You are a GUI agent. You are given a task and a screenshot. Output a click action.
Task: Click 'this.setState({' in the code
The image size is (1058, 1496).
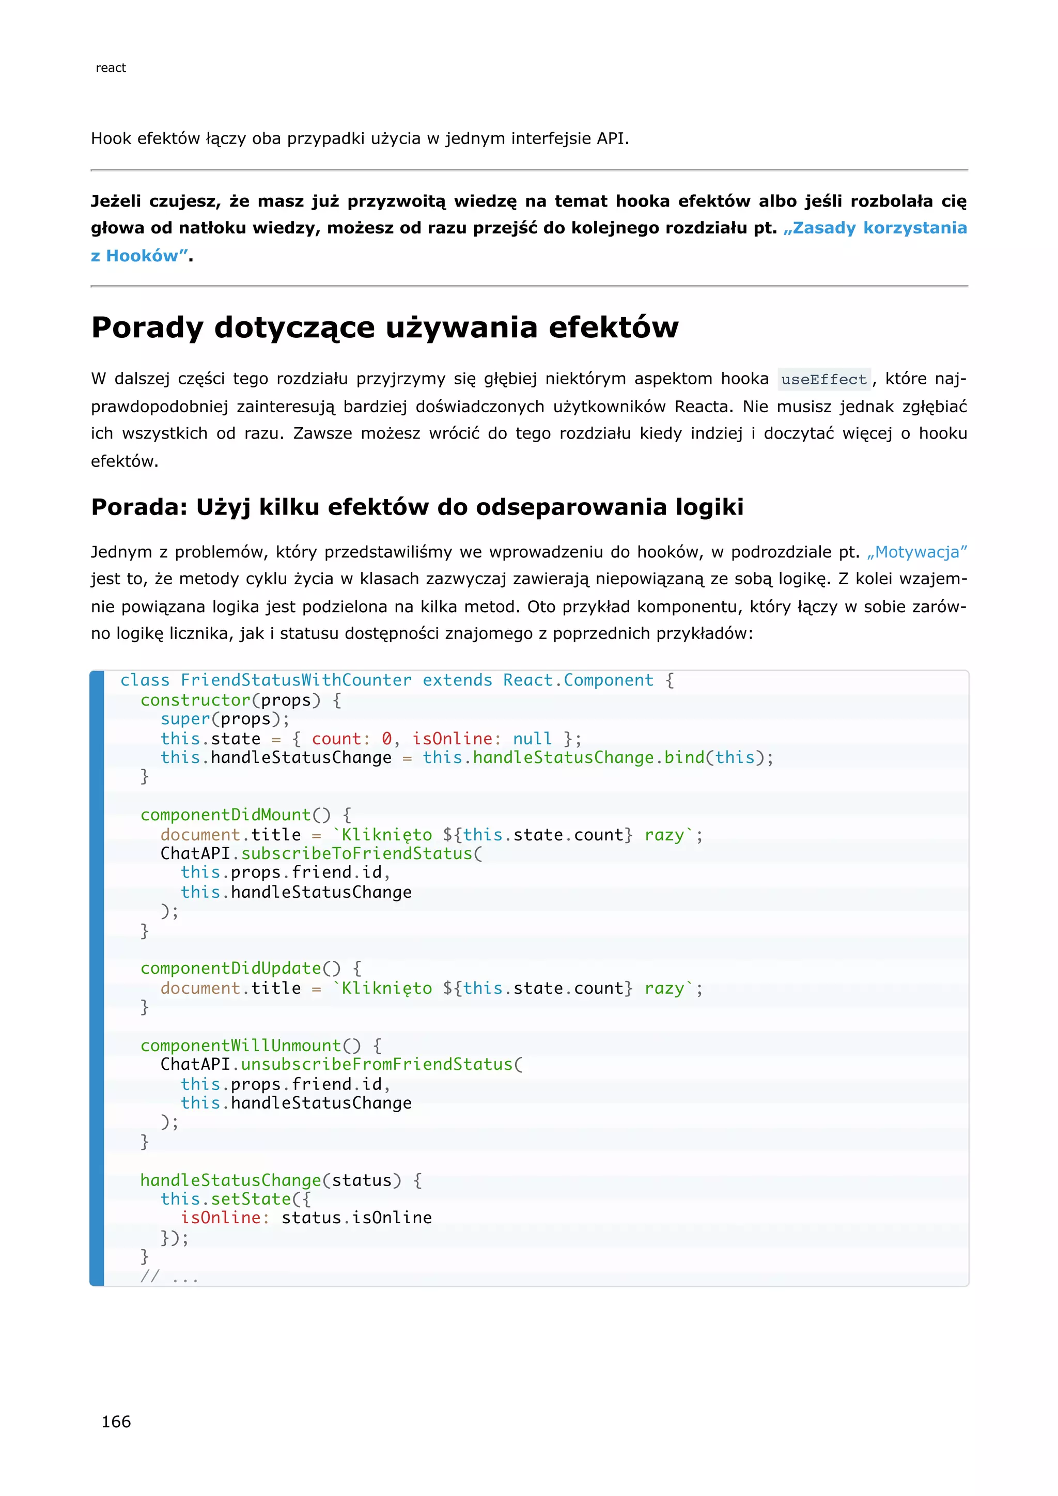[x=236, y=1199]
